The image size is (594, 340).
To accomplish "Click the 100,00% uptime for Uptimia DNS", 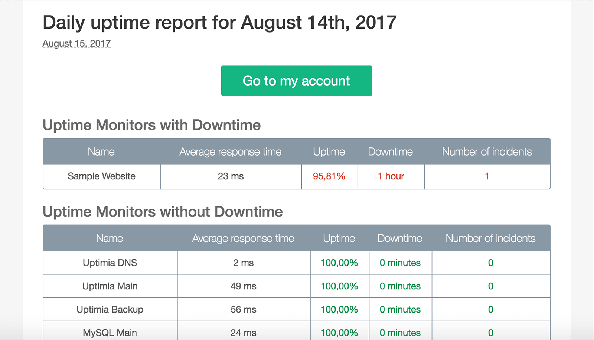I will click(x=339, y=263).
